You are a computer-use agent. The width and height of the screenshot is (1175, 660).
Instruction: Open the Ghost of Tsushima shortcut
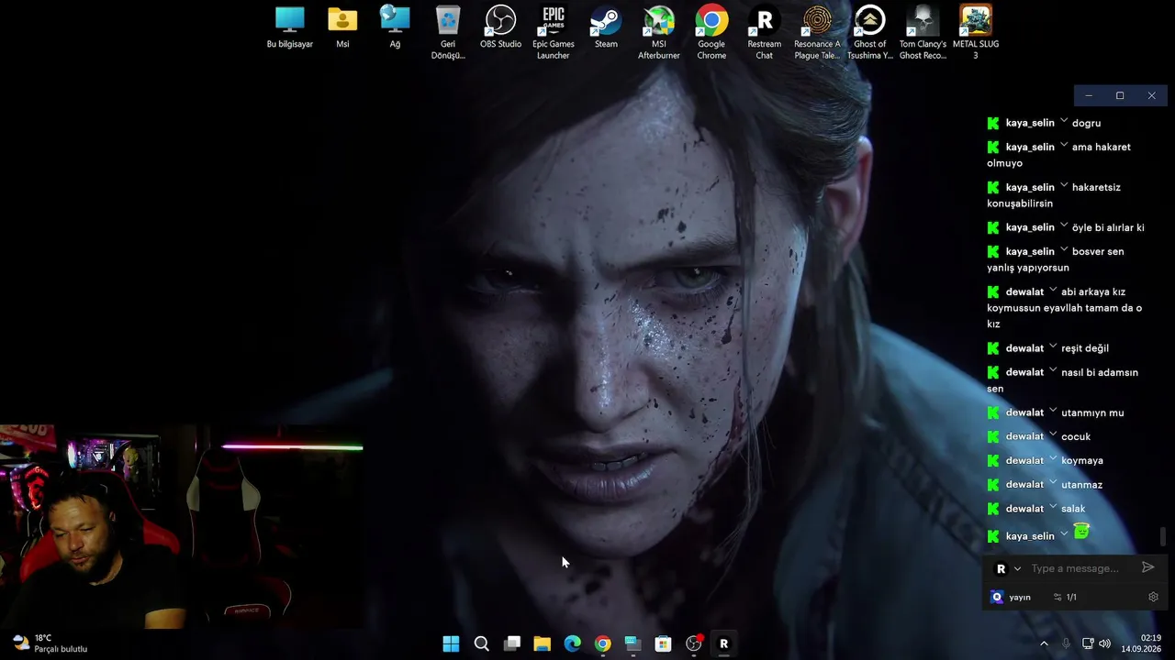[x=869, y=32]
